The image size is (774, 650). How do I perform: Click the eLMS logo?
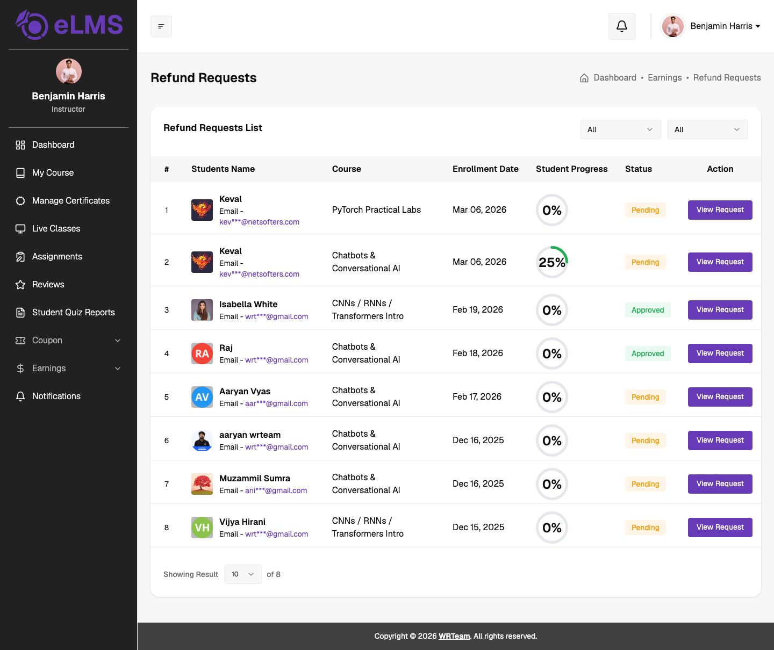[x=69, y=25]
